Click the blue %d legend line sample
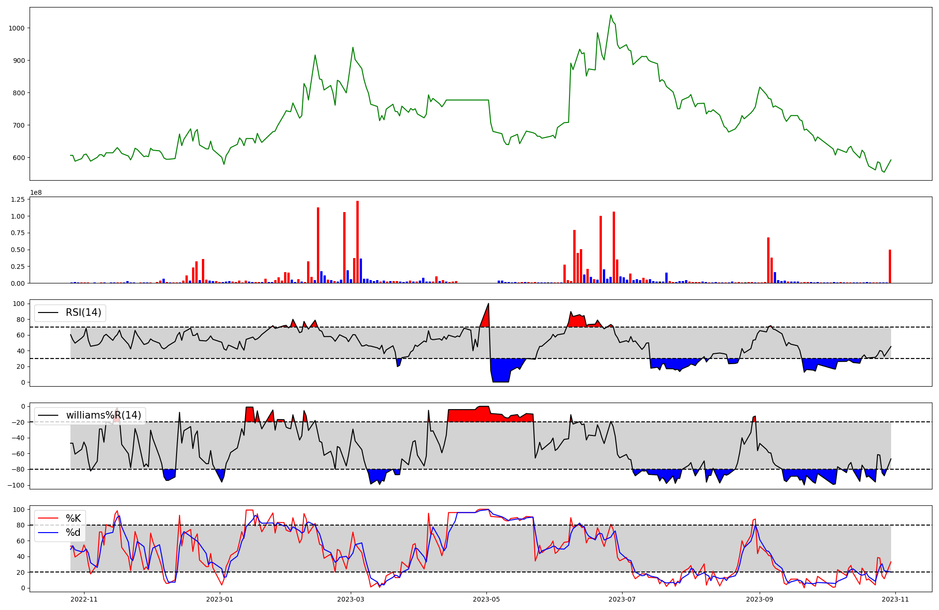Image resolution: width=939 pixels, height=610 pixels. coord(48,533)
